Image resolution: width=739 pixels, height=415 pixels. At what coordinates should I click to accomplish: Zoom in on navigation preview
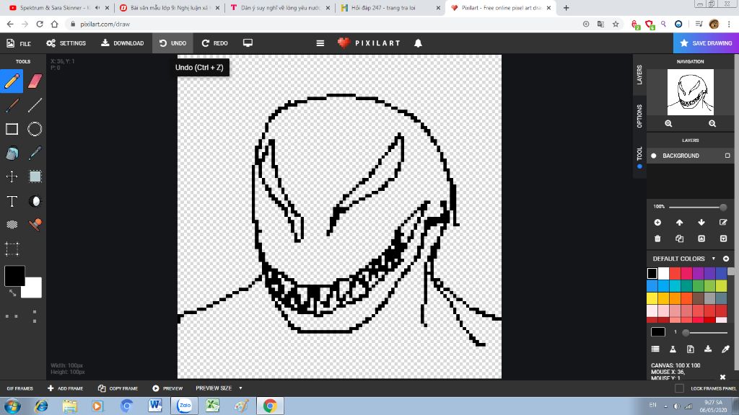pyautogui.click(x=668, y=124)
